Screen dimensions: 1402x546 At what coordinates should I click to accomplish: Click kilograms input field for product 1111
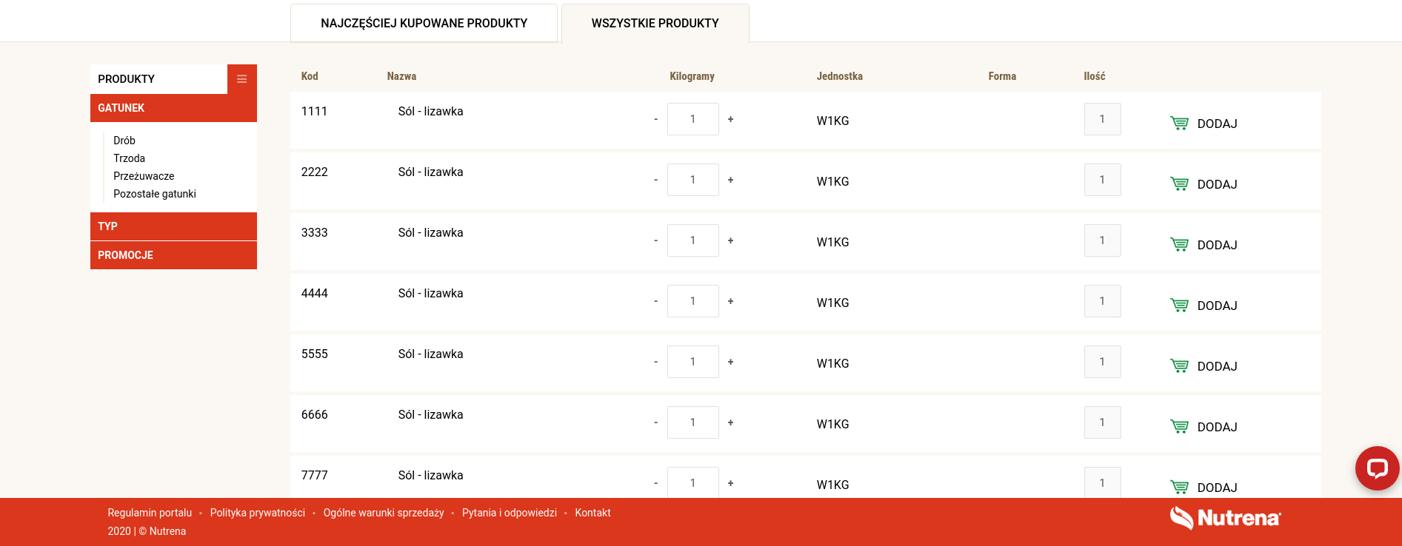[693, 119]
